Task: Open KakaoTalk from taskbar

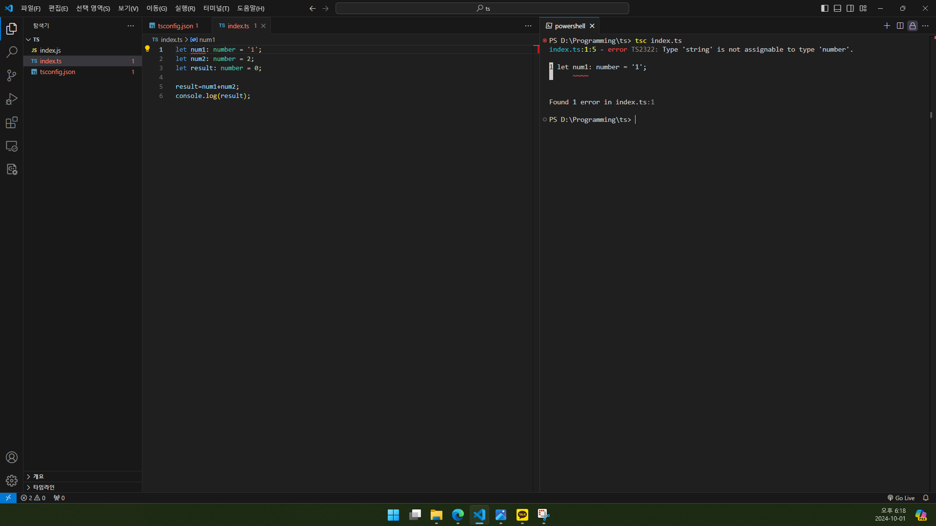Action: (x=522, y=515)
